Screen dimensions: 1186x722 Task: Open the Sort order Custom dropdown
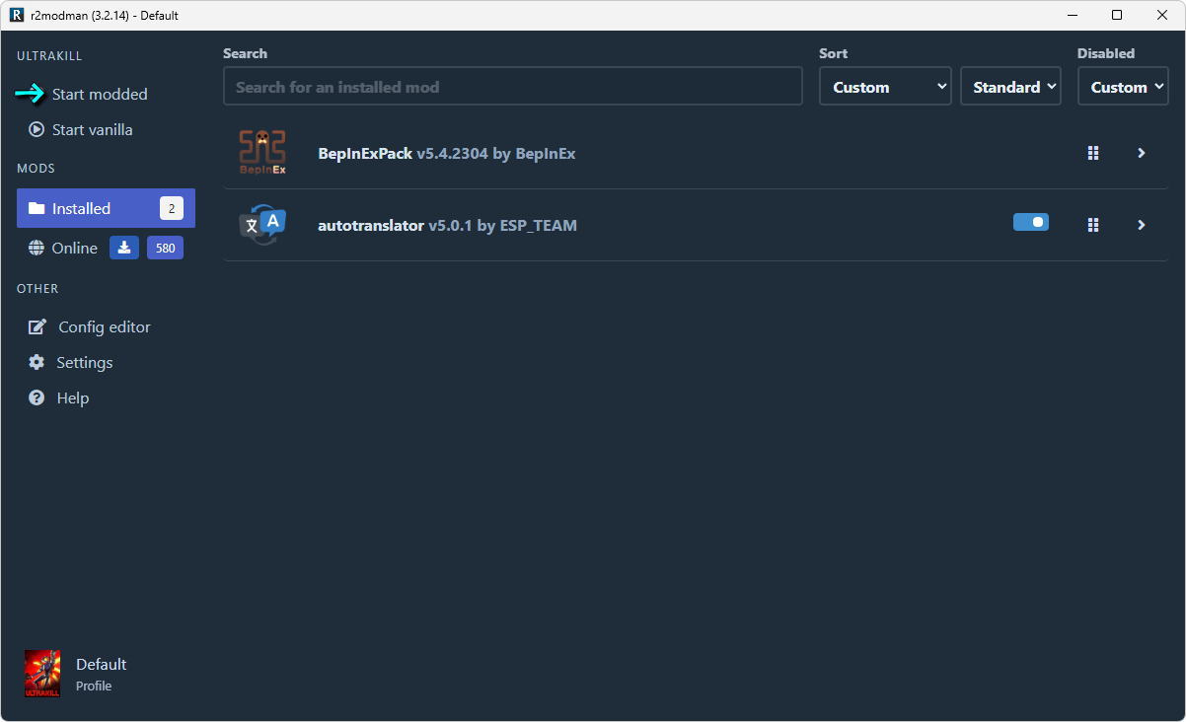pyautogui.click(x=885, y=87)
